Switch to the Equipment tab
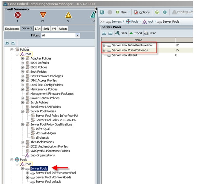The width and height of the screenshot is (199, 185). [12, 29]
